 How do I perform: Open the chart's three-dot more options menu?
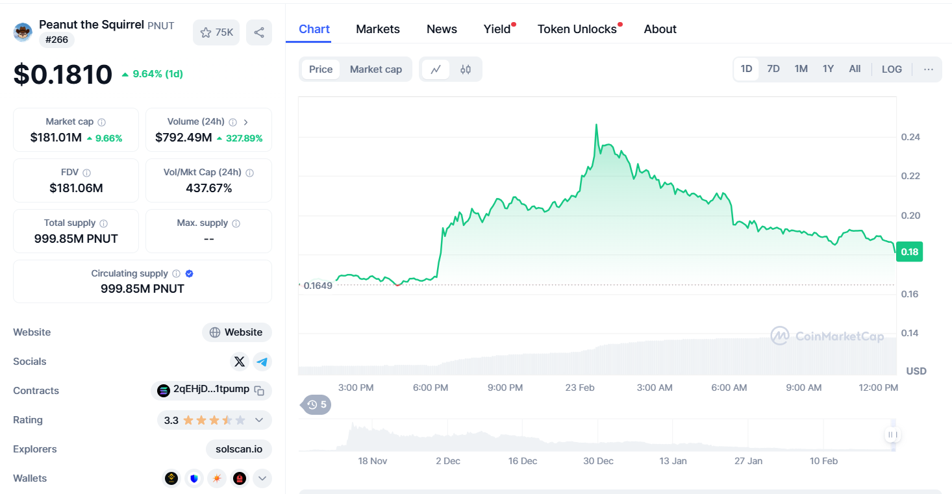point(929,69)
